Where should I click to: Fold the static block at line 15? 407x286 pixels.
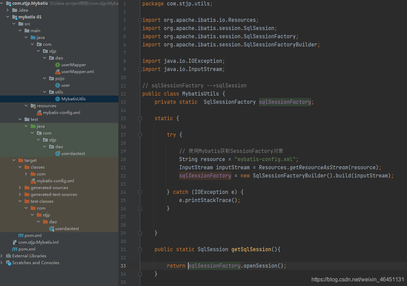click(x=140, y=118)
